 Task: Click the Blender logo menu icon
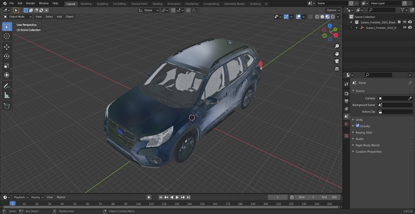[x=5, y=3]
